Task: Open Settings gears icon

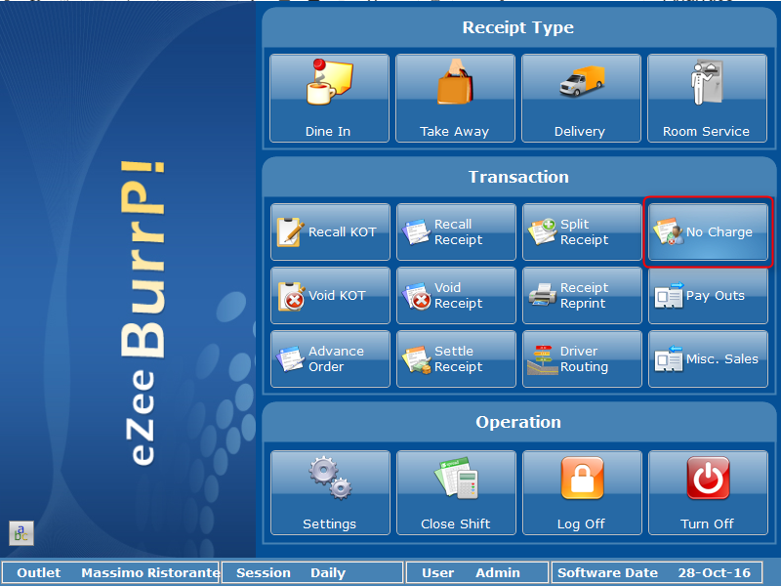Action: pyautogui.click(x=330, y=478)
